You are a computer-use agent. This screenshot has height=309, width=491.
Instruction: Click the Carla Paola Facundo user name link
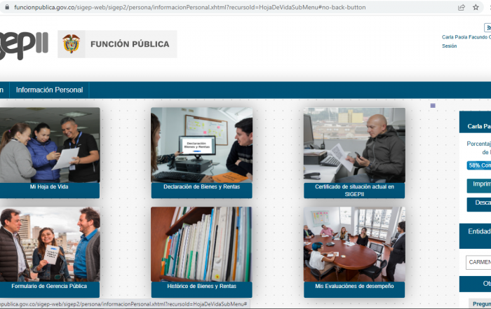[466, 37]
